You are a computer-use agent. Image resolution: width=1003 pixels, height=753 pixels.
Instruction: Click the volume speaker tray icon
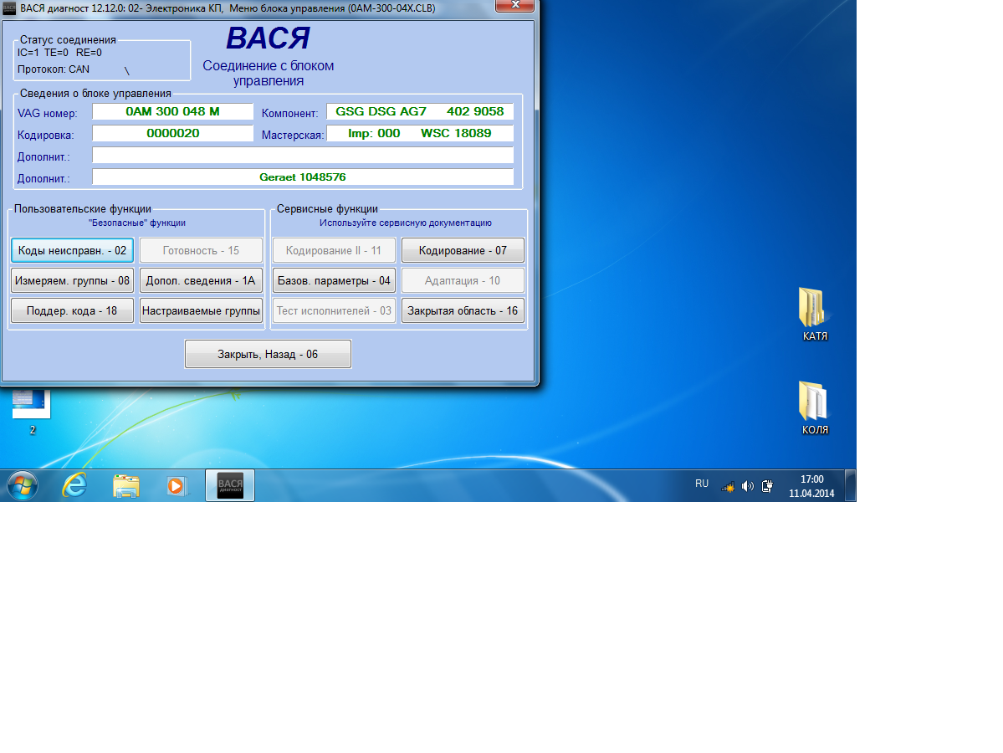point(747,486)
